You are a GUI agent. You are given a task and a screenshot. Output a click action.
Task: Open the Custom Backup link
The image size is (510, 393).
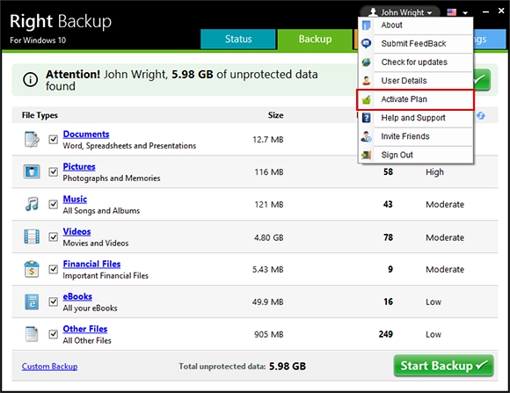pyautogui.click(x=50, y=367)
